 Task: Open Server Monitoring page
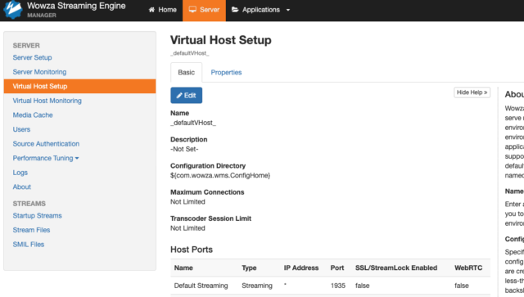coord(39,72)
